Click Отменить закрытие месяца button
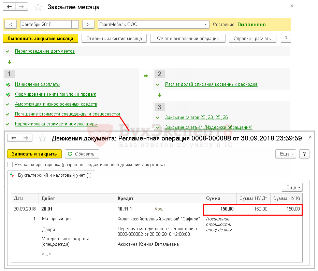This screenshot has height=271, width=318. tap(114, 38)
